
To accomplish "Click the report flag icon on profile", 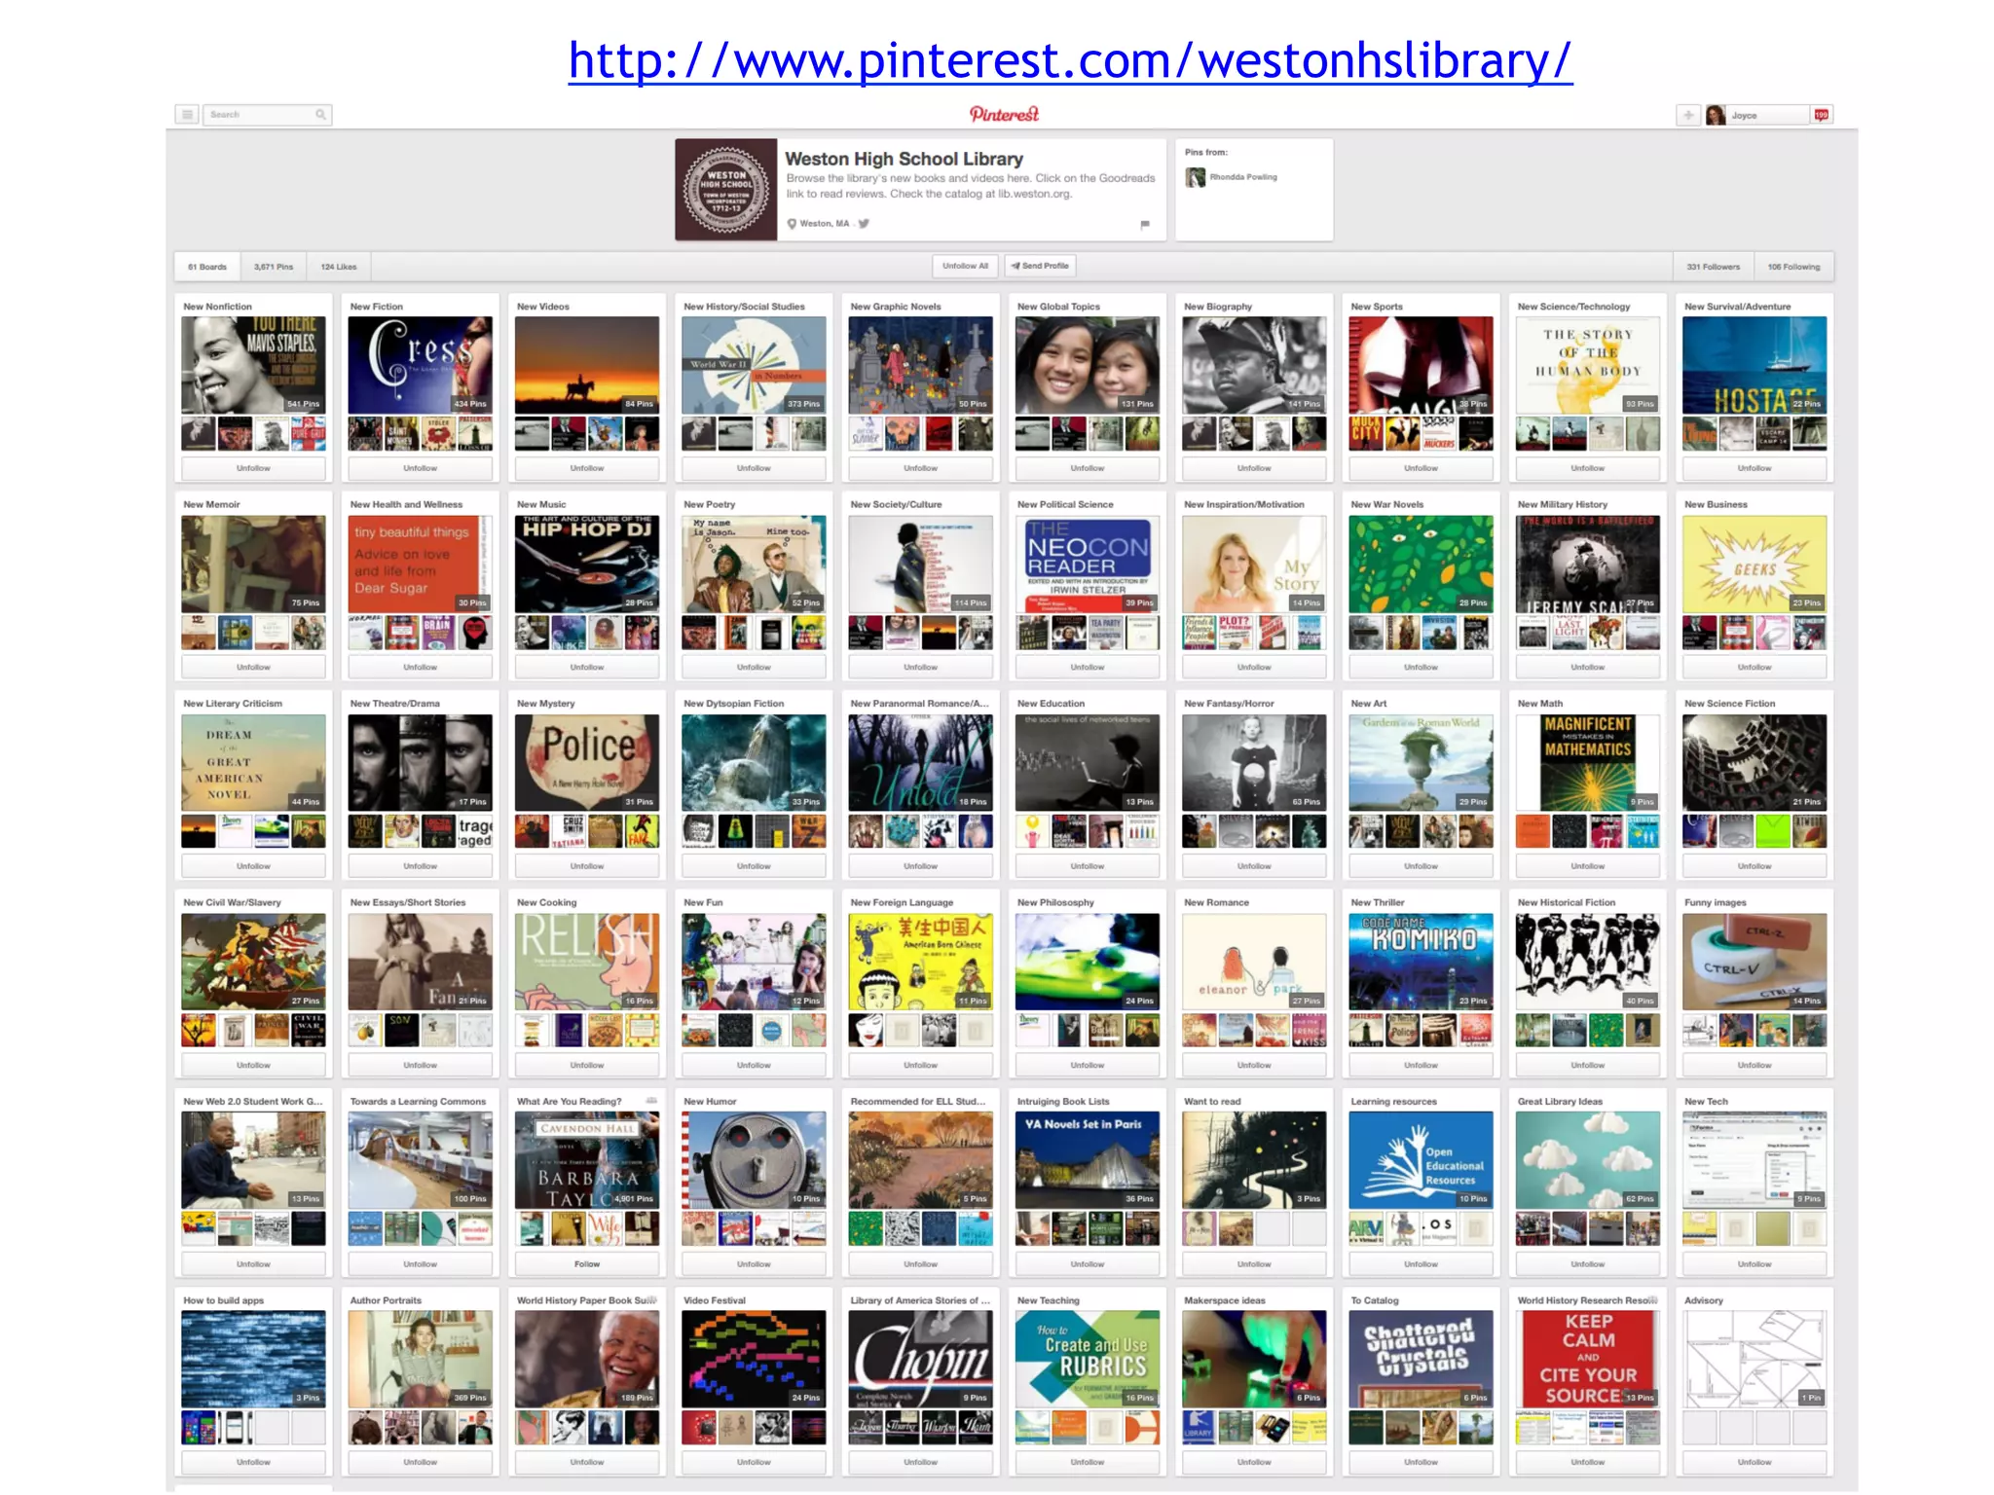I will (x=1145, y=225).
